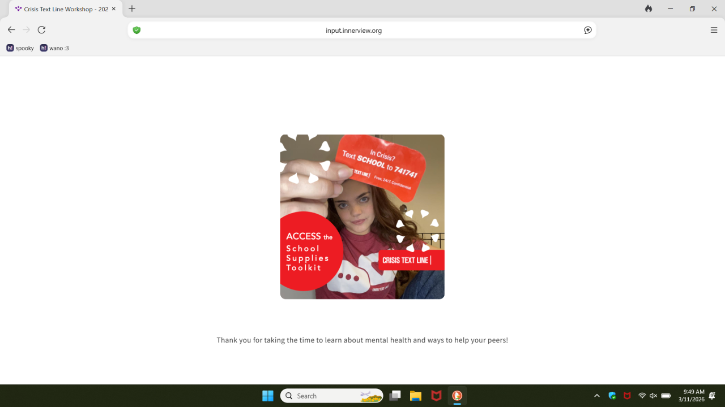
Task: Click the AI chat icon in address bar
Action: (x=588, y=30)
